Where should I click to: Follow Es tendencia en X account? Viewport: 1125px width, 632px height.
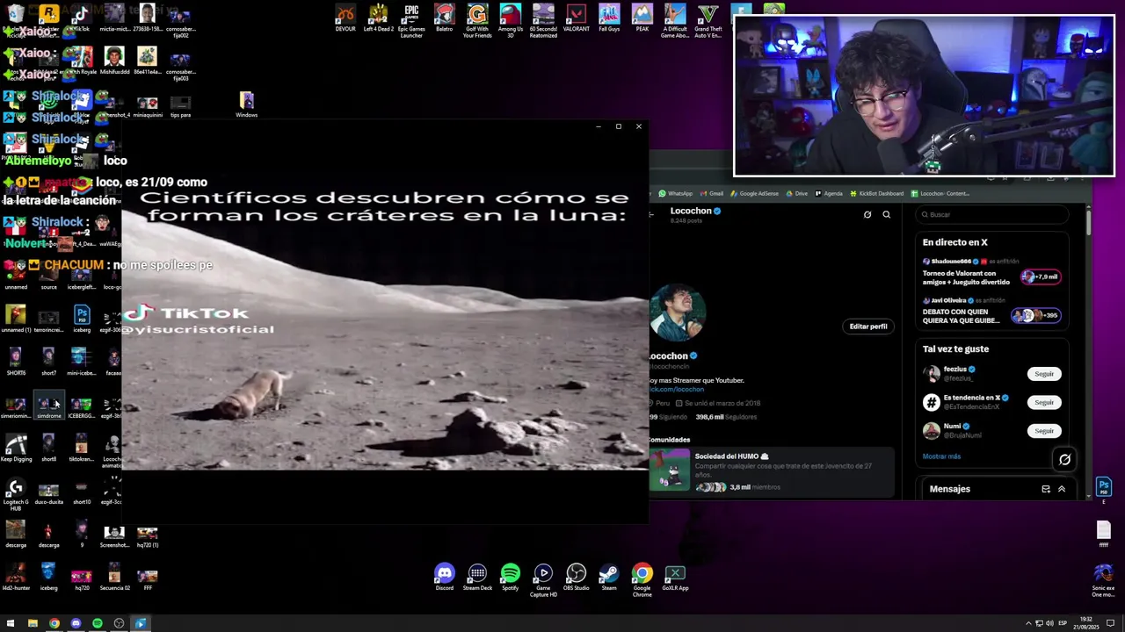1044,402
